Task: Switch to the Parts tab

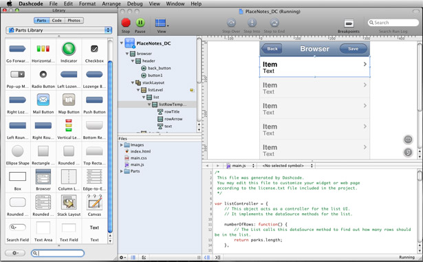Action: click(x=41, y=20)
